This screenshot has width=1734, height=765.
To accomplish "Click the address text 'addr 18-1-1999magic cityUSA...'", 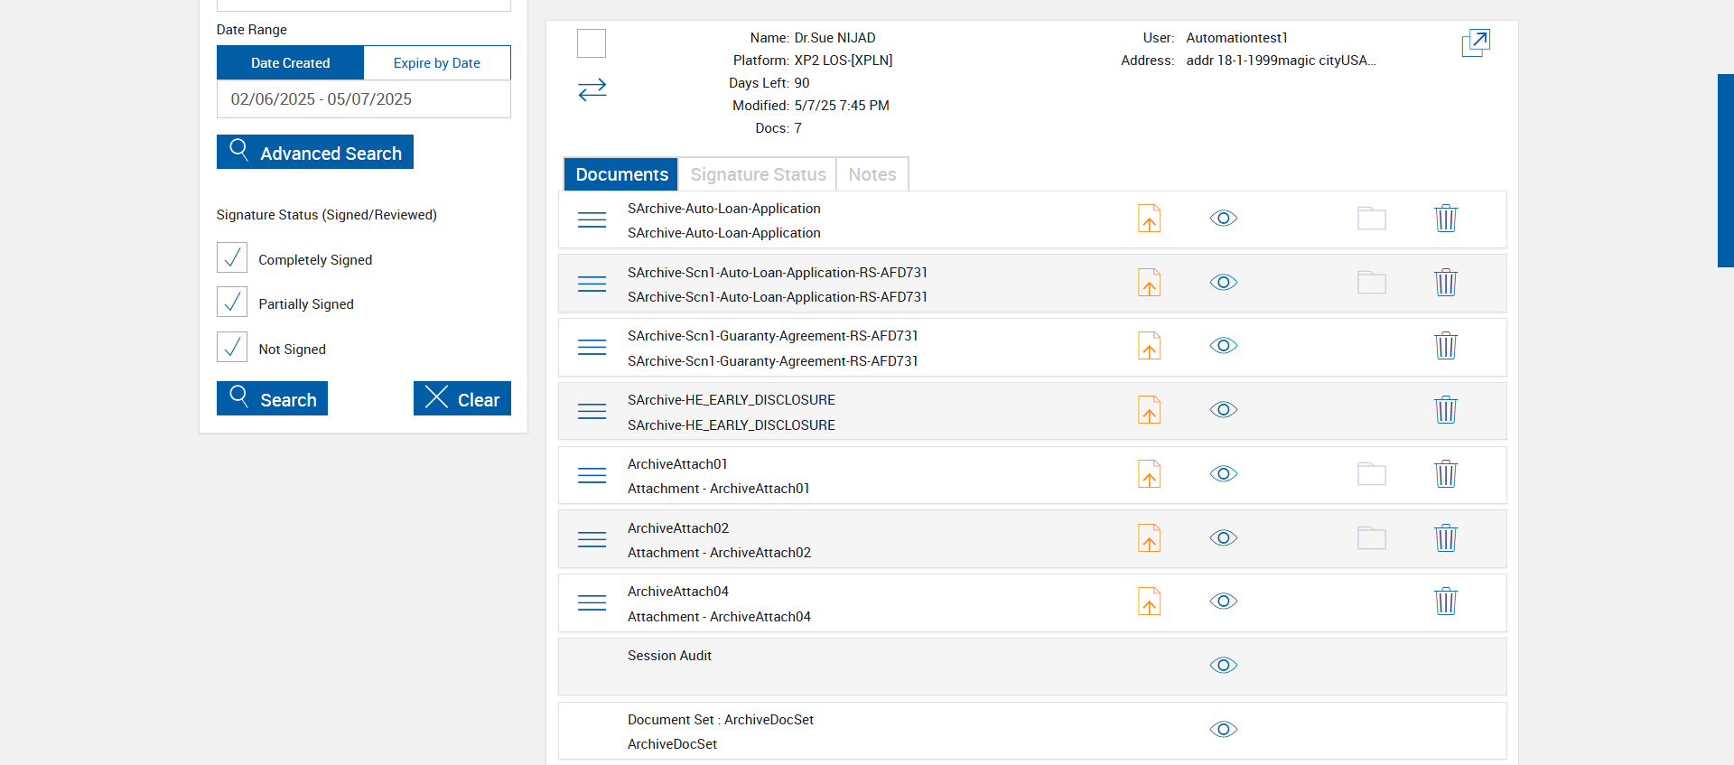I will pyautogui.click(x=1281, y=61).
